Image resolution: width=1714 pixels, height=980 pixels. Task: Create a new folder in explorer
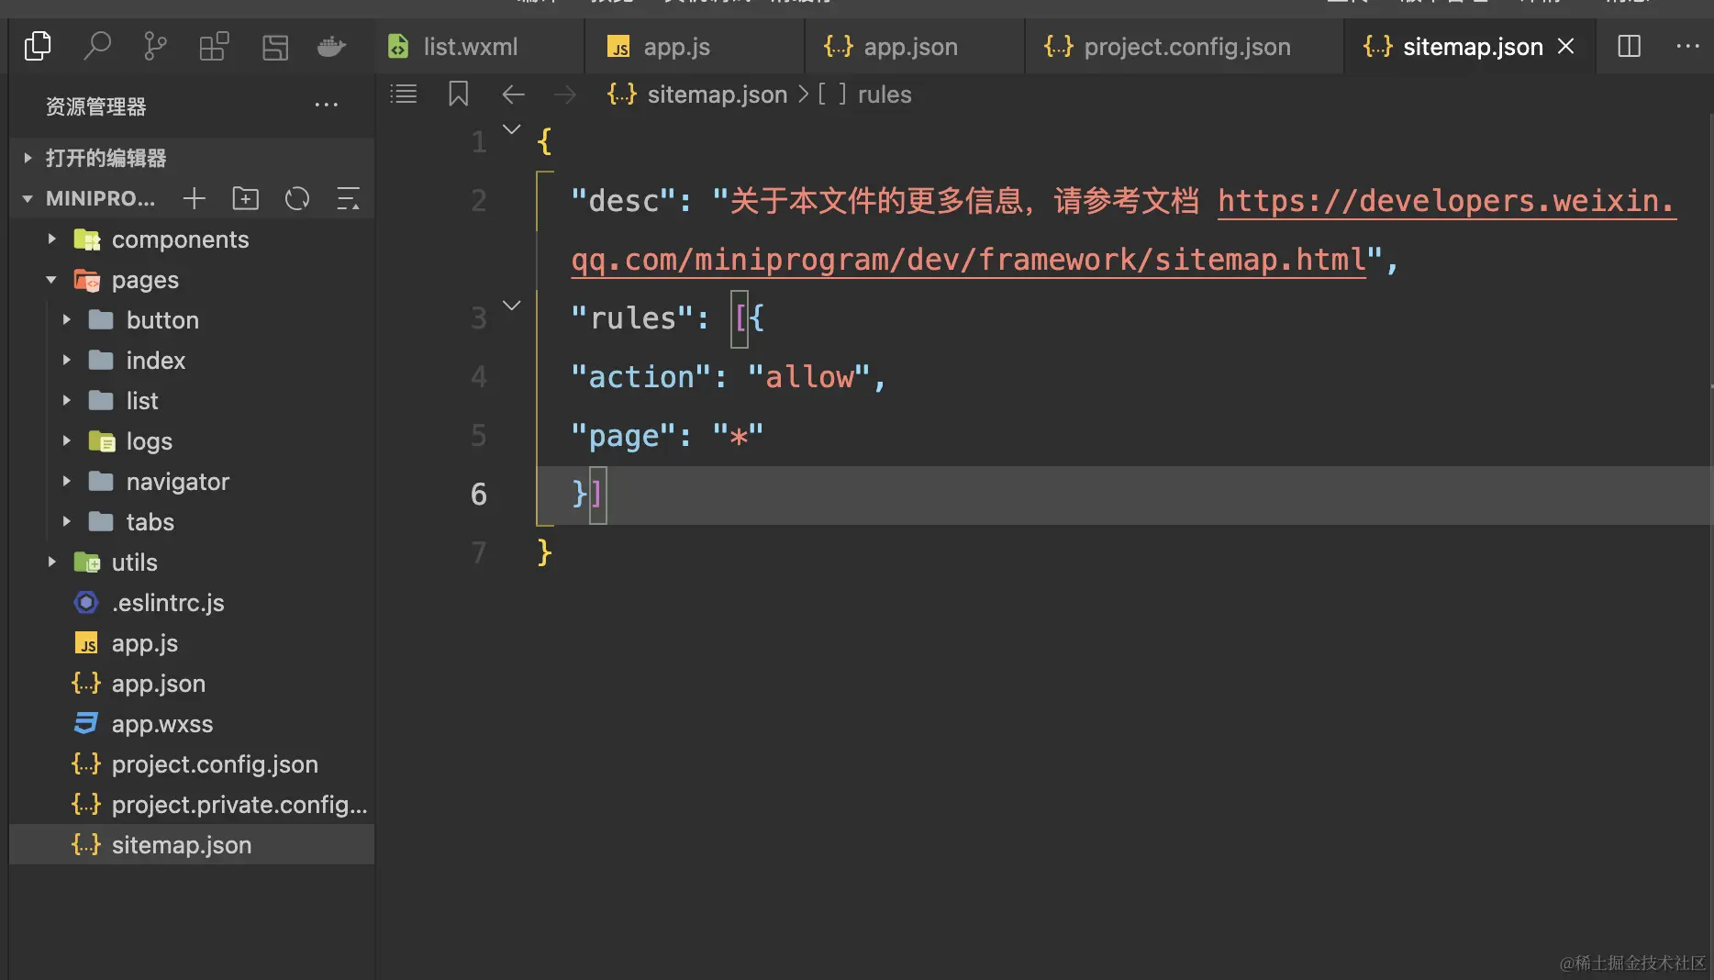click(245, 198)
